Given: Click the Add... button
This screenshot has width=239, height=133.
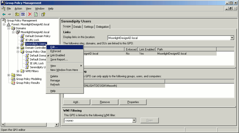Looking at the screenshot, I should [x=76, y=102].
